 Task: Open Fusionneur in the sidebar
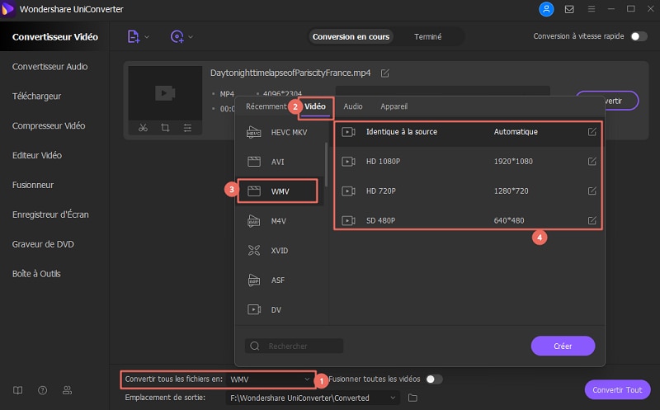[33, 185]
